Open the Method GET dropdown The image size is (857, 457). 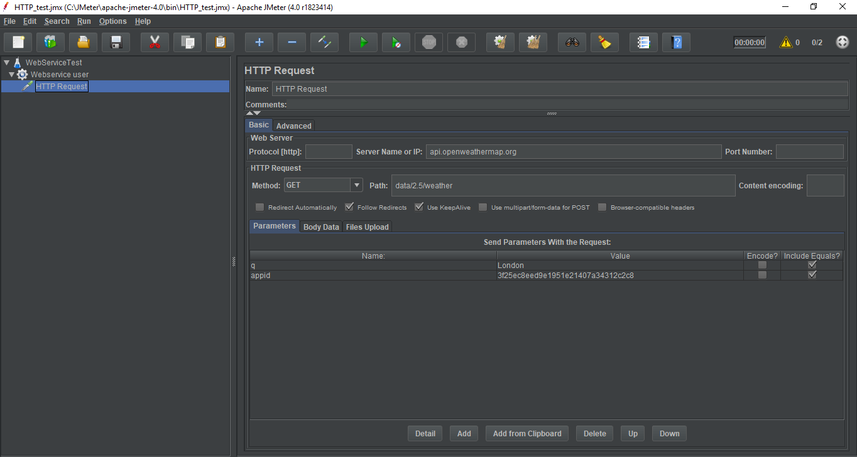coord(357,185)
